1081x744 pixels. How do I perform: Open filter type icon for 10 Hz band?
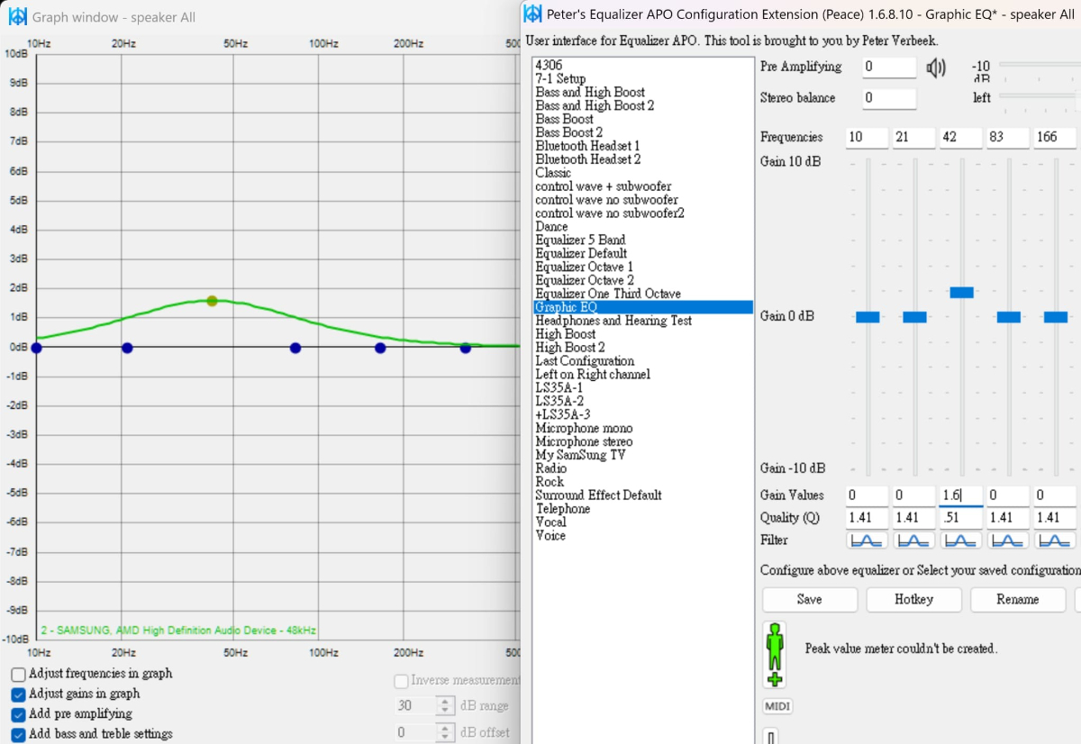(x=868, y=540)
